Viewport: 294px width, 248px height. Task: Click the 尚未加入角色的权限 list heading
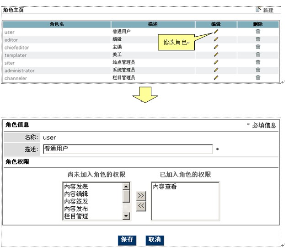pyautogui.click(x=96, y=175)
